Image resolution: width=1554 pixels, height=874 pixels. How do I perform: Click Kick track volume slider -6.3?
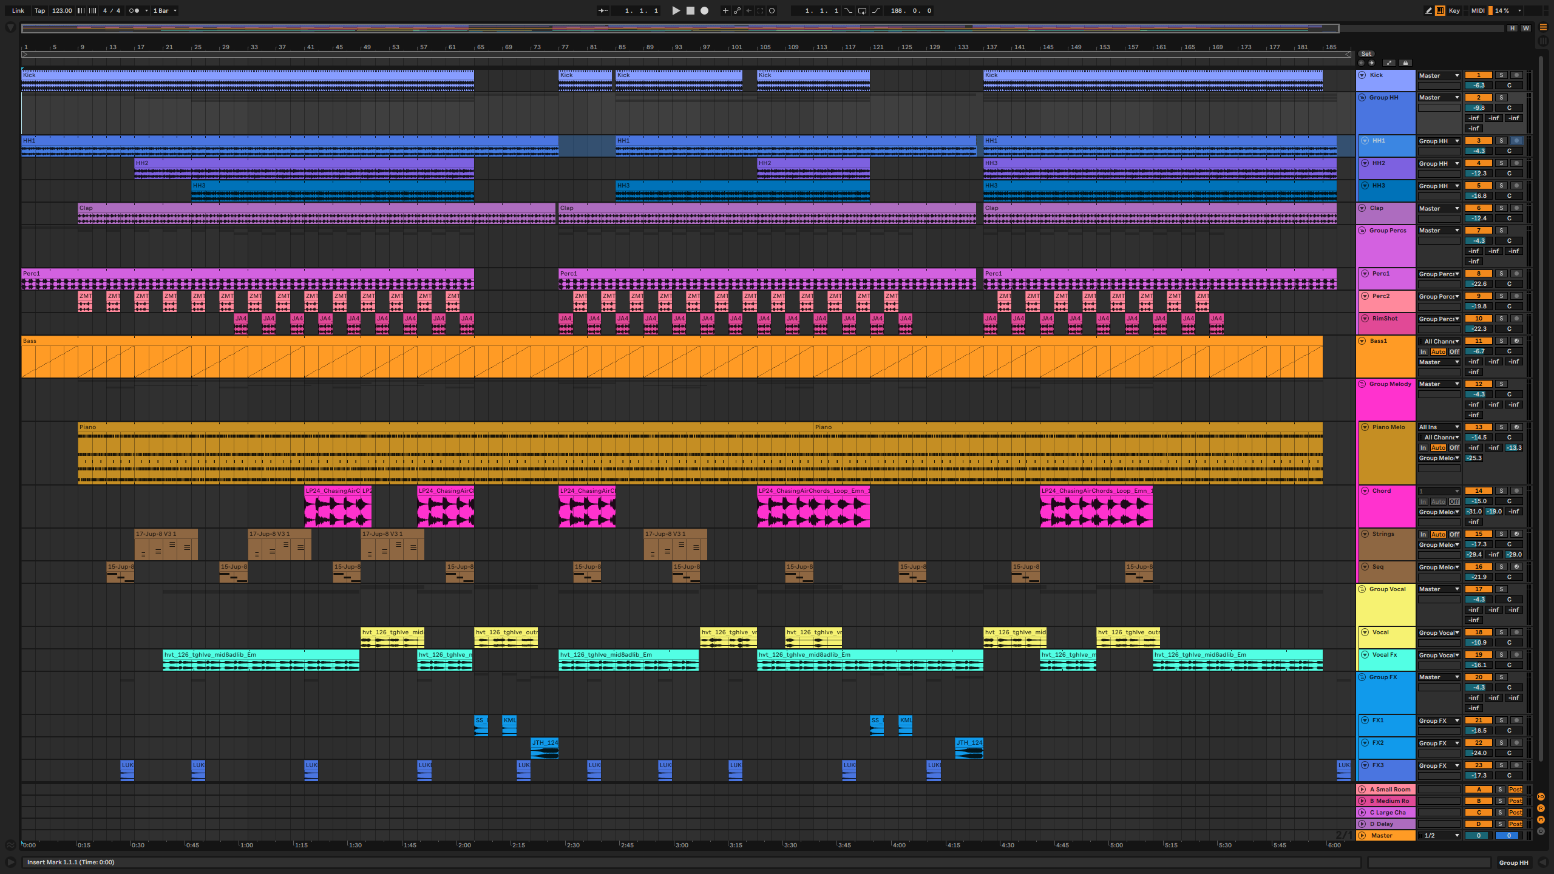pyautogui.click(x=1479, y=86)
